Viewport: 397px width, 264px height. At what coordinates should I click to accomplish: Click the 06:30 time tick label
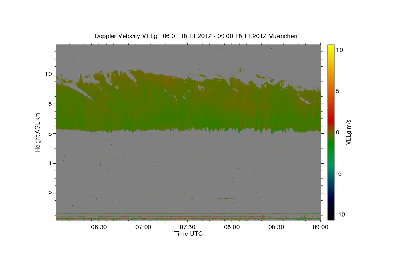(x=99, y=227)
